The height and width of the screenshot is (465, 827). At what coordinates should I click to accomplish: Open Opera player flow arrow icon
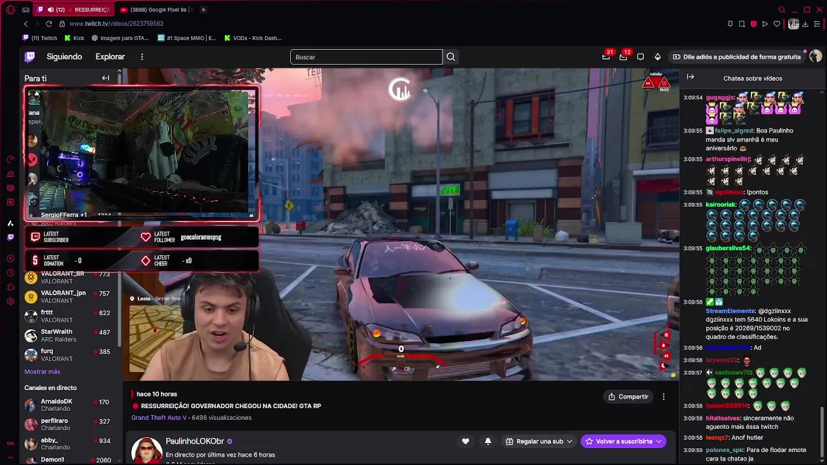(765, 24)
